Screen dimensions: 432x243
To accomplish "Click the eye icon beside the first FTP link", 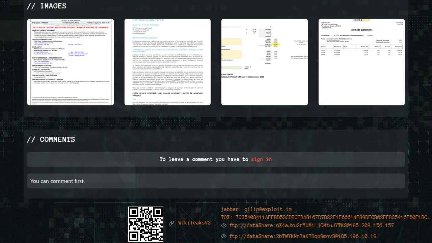I will tap(223, 225).
